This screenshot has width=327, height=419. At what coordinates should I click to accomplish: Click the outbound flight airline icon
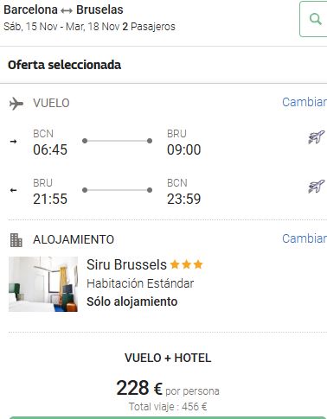click(x=317, y=137)
